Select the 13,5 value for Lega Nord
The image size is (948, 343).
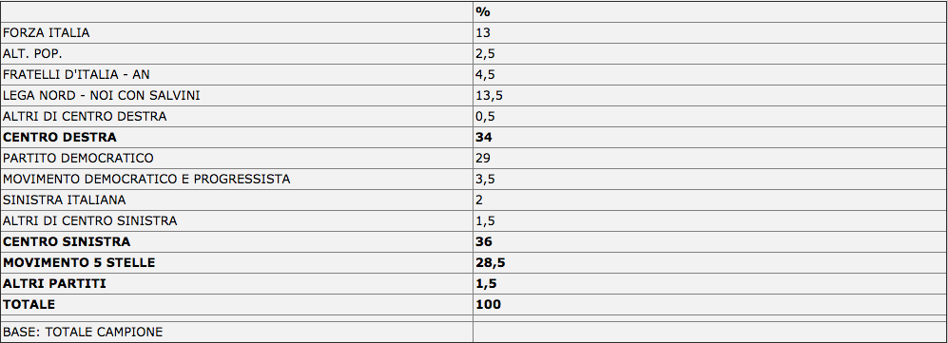pyautogui.click(x=490, y=95)
